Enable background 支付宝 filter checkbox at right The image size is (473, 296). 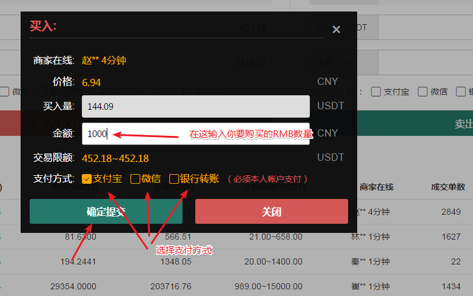tap(375, 92)
